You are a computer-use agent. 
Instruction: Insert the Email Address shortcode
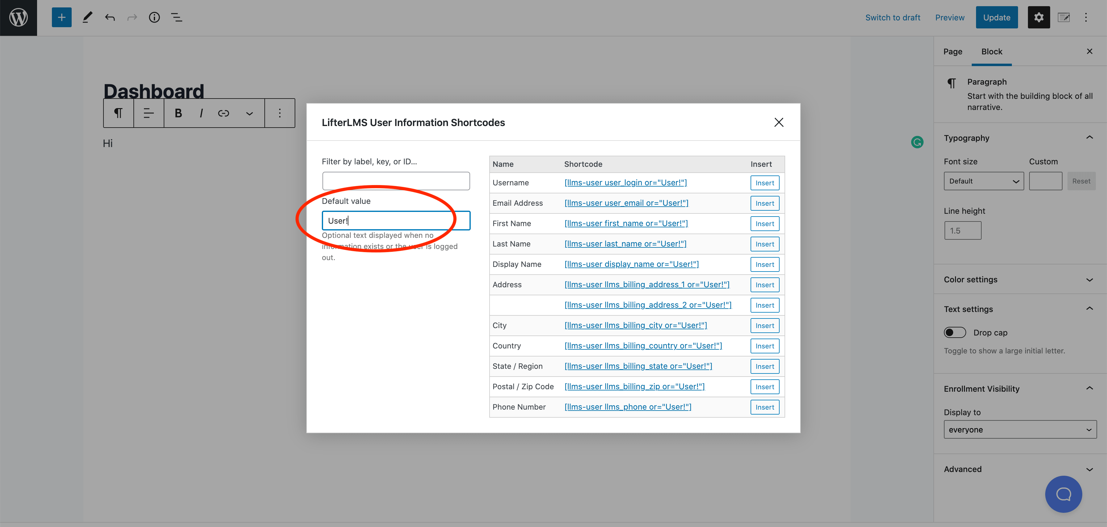[764, 203]
